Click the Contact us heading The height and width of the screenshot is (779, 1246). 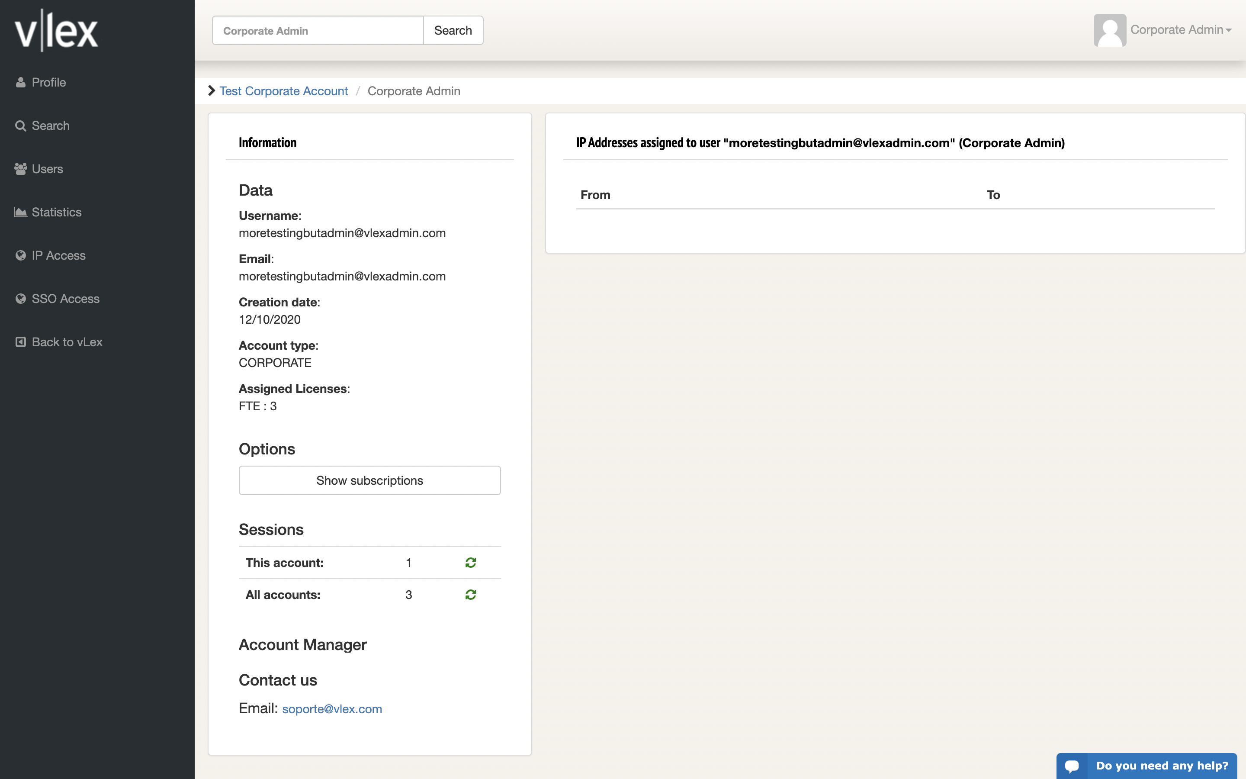coord(278,680)
